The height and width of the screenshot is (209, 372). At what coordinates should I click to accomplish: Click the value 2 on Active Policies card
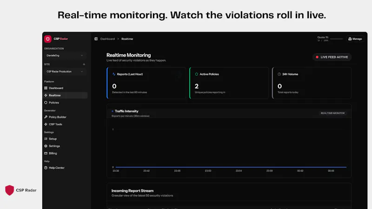(197, 86)
